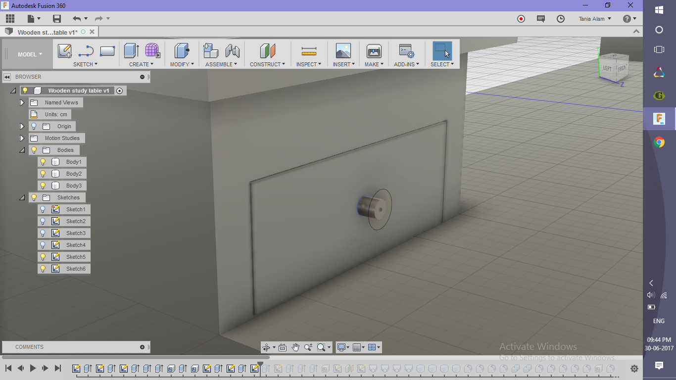The image size is (676, 380).
Task: Select the Press Pull modify icon
Action: 182,51
